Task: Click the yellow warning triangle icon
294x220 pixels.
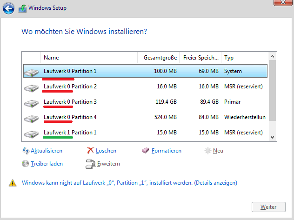Action: [x=13, y=183]
